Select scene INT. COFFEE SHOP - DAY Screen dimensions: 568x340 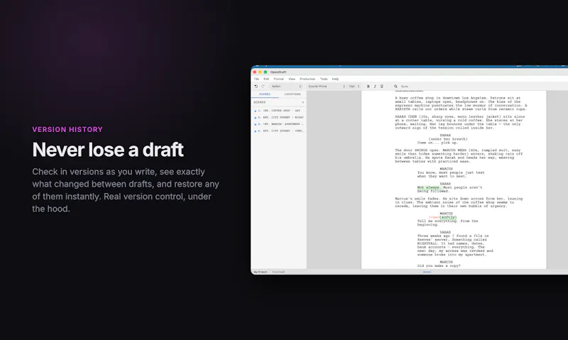tap(279, 111)
